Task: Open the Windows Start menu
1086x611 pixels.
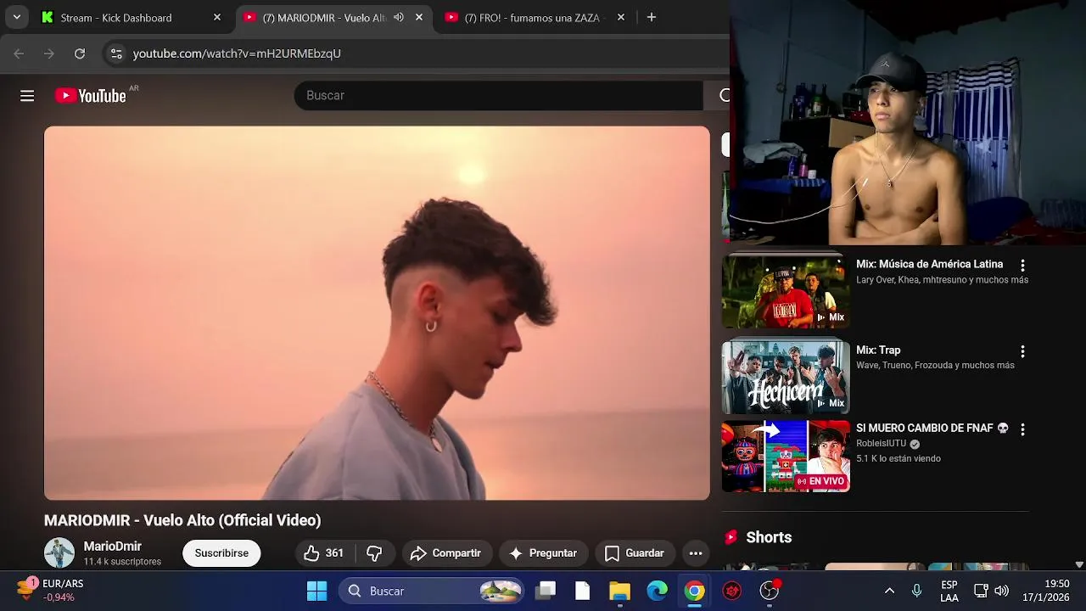Action: click(x=316, y=591)
